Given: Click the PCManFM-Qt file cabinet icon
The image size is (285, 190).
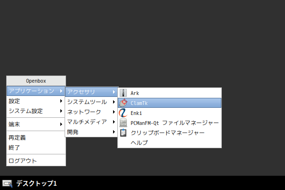Looking at the screenshot, I should coord(123,123).
